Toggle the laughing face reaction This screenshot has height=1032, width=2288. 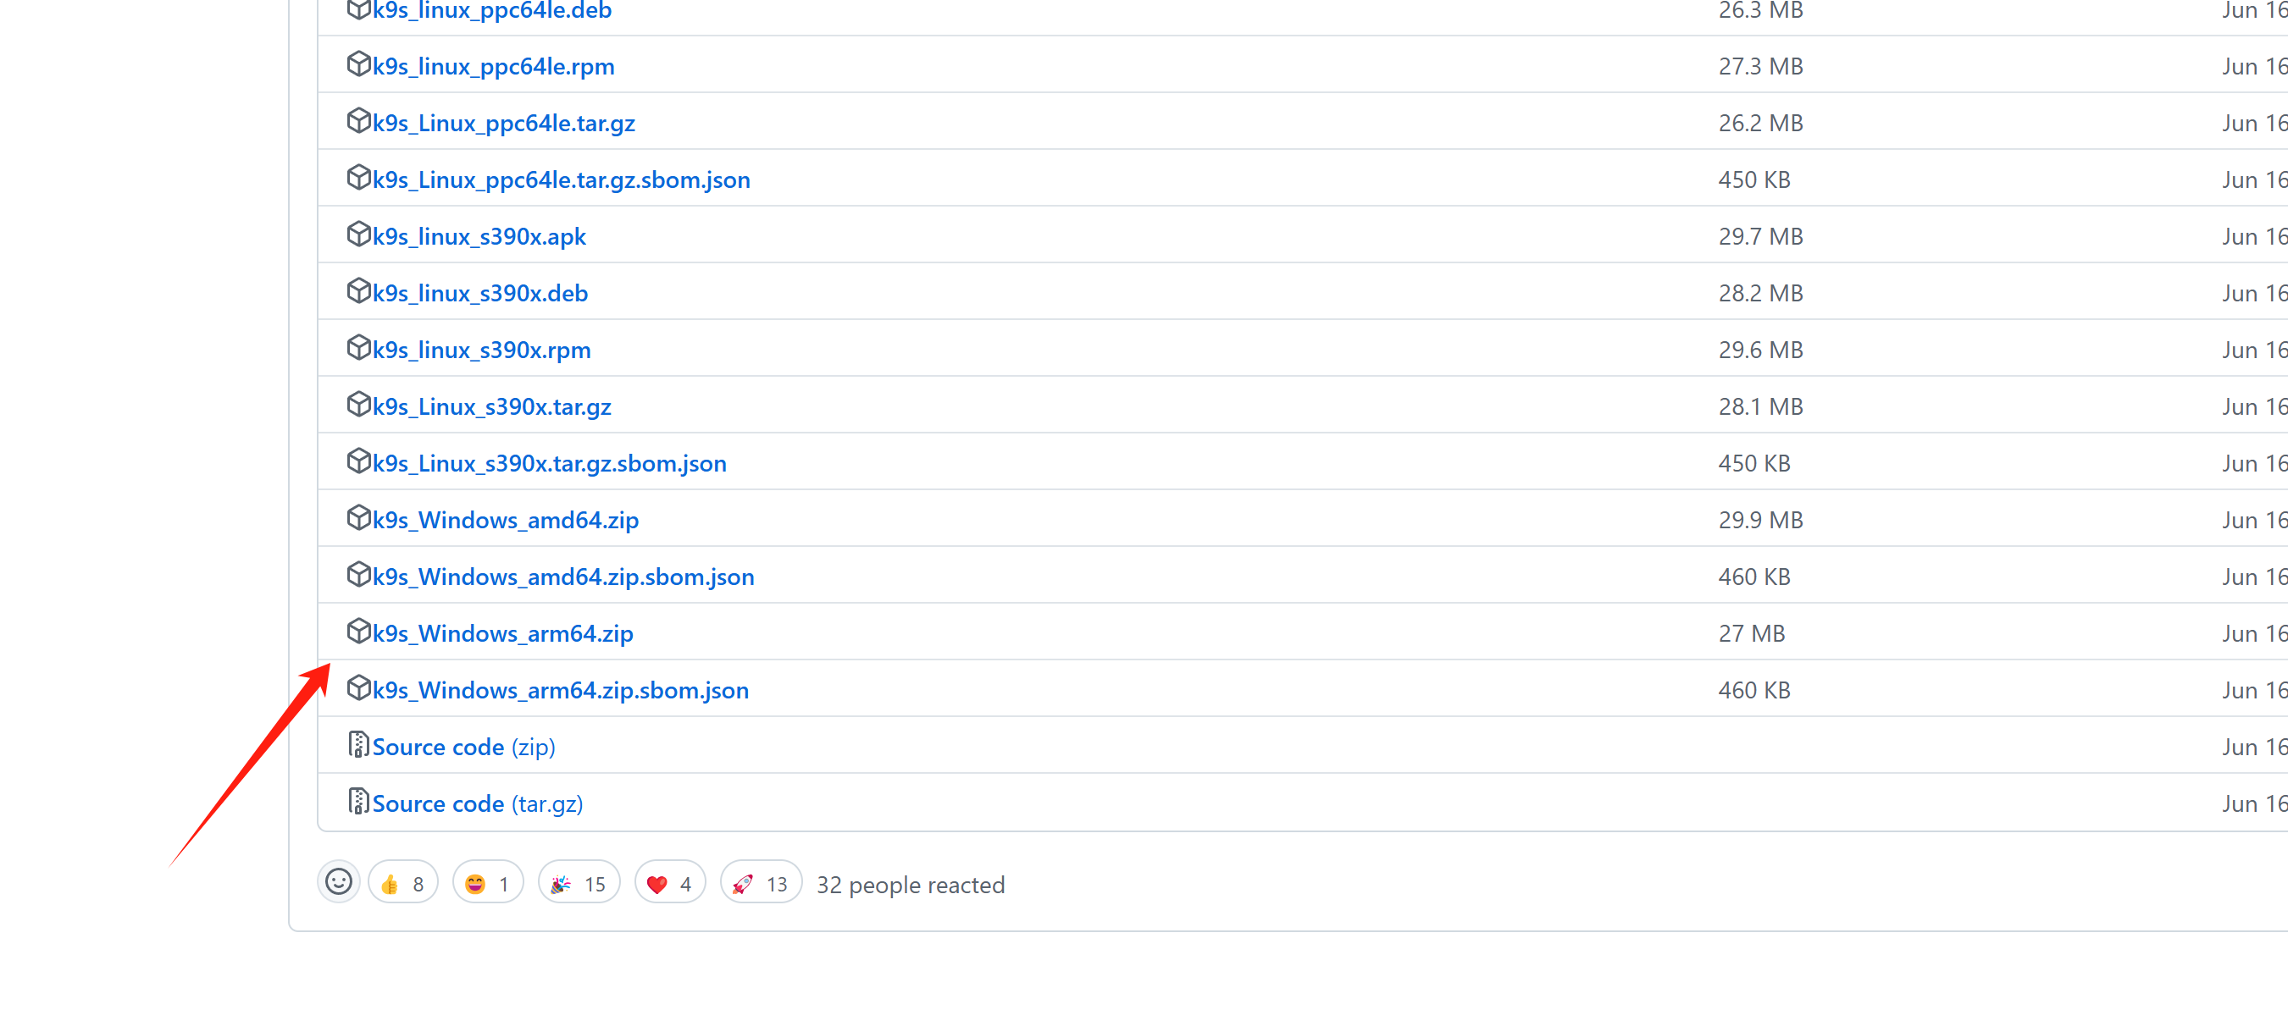tap(488, 884)
